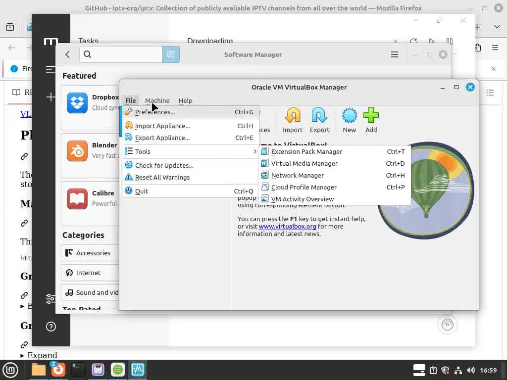This screenshot has width=507, height=380.
Task: Open the sliders settings icon in sidebar
Action: pyautogui.click(x=51, y=298)
